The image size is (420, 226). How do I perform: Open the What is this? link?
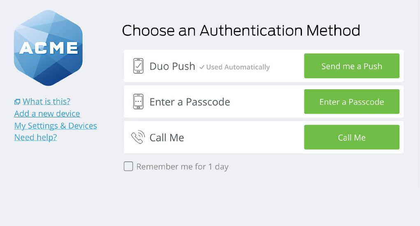coord(46,101)
